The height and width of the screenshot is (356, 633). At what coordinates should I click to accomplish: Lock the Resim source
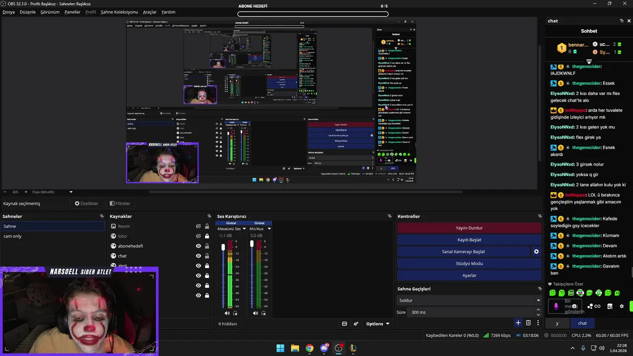point(207,226)
